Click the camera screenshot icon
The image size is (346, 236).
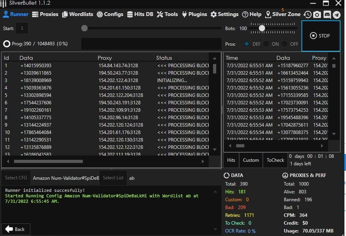tap(317, 14)
